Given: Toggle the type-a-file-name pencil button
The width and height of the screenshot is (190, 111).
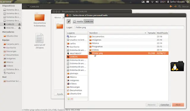Looking at the screenshot, I should click(x=69, y=21).
